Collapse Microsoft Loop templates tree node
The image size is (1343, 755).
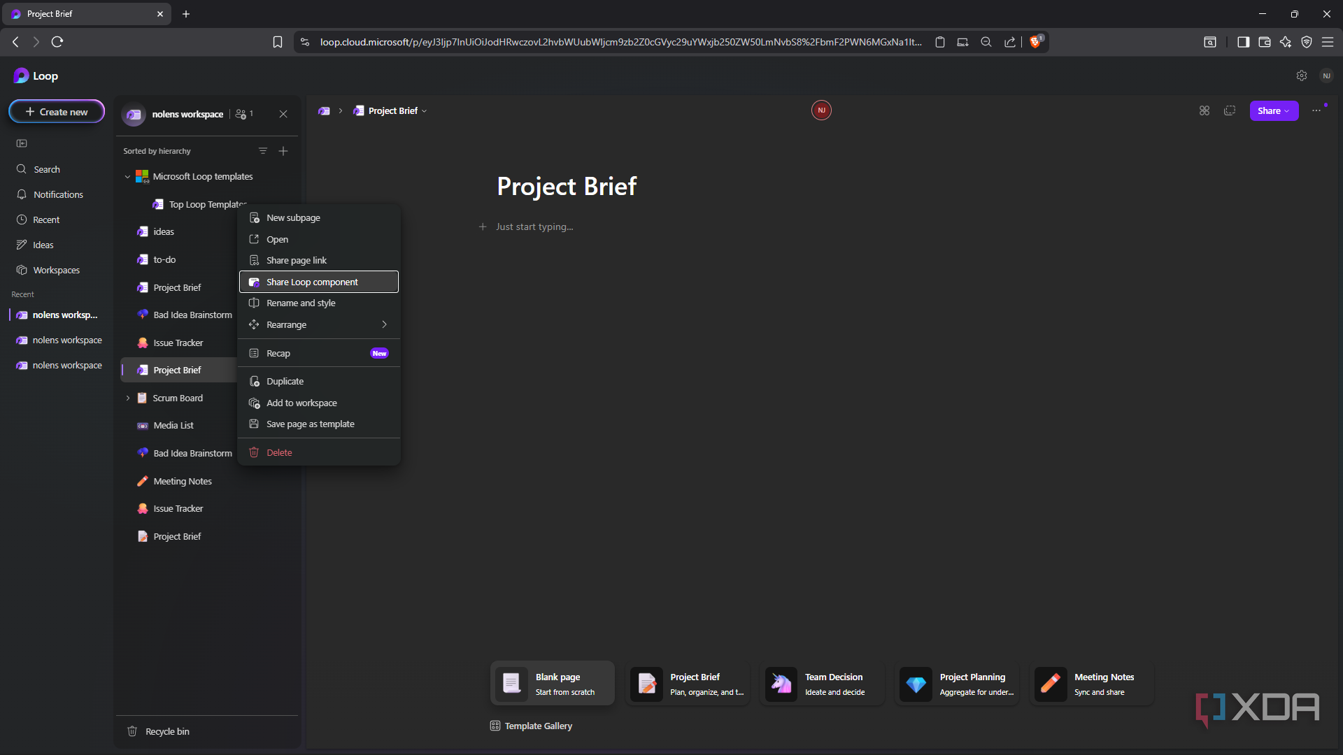[127, 177]
